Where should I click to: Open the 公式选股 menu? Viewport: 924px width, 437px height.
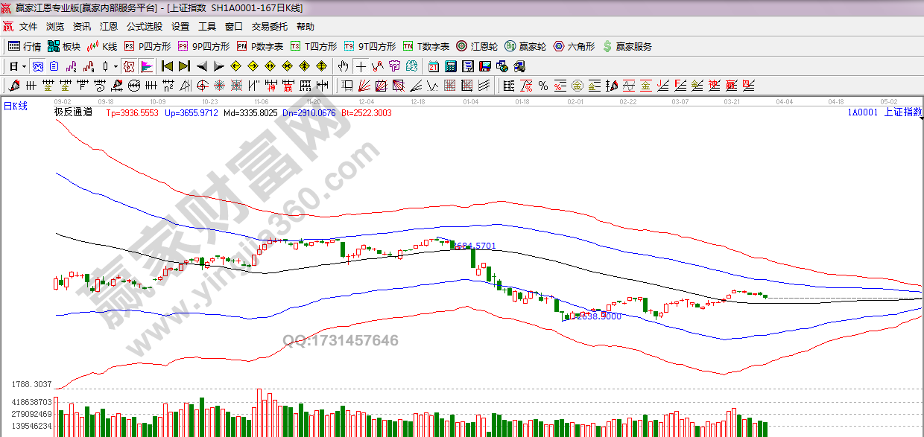click(144, 27)
